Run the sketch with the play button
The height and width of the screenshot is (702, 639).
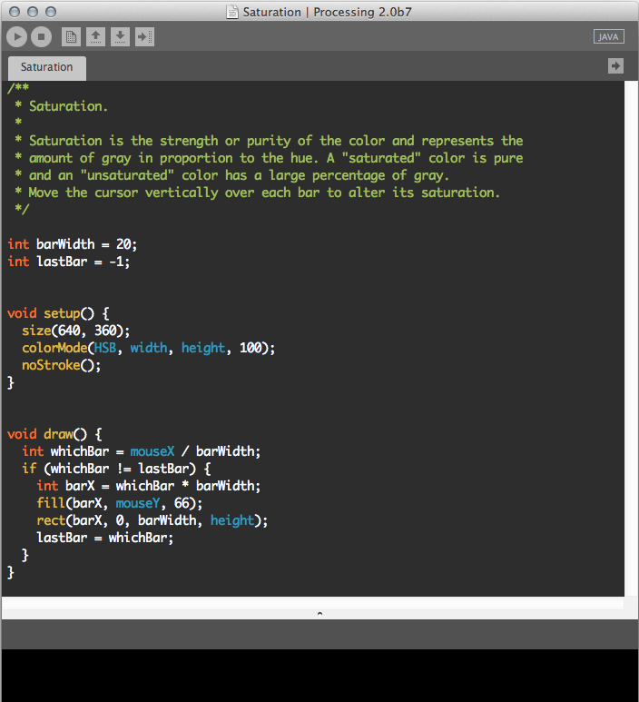[17, 36]
